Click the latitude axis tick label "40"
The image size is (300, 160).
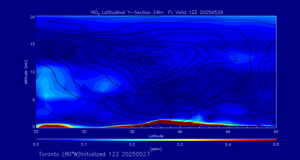click(180, 132)
